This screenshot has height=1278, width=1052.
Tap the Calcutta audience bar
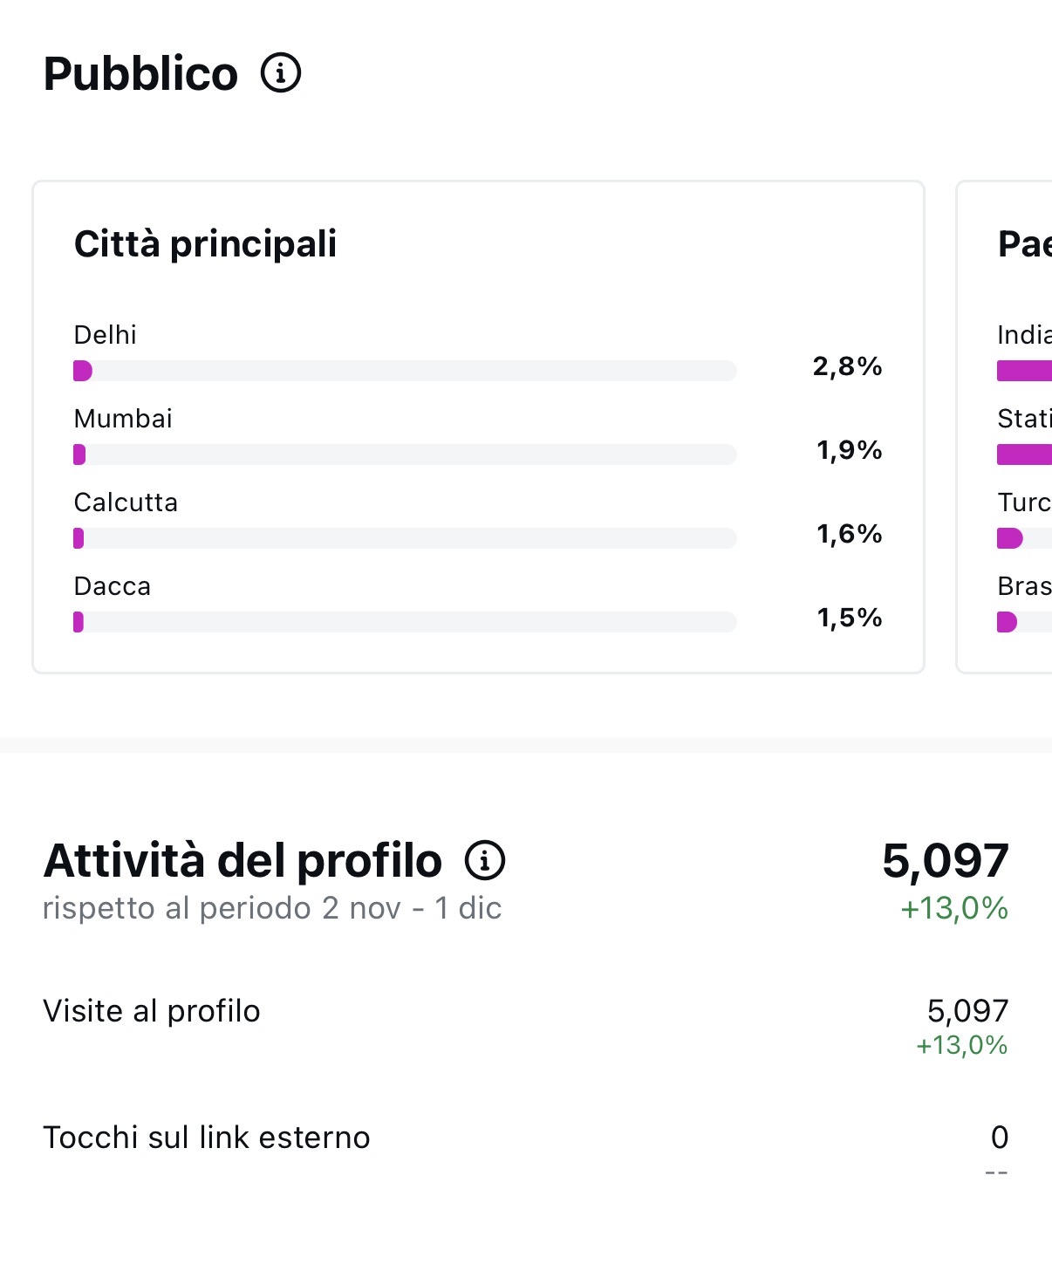[x=405, y=538]
